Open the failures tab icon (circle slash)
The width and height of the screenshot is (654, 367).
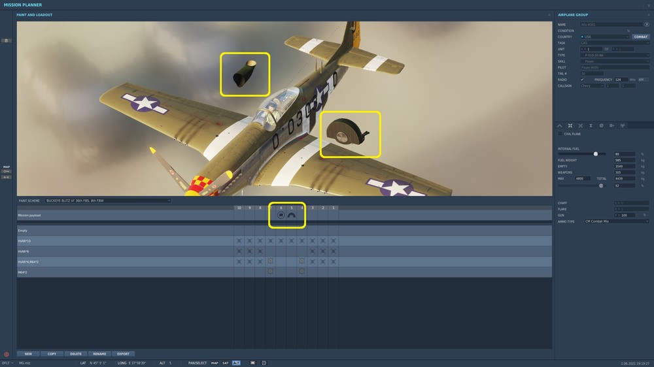601,125
